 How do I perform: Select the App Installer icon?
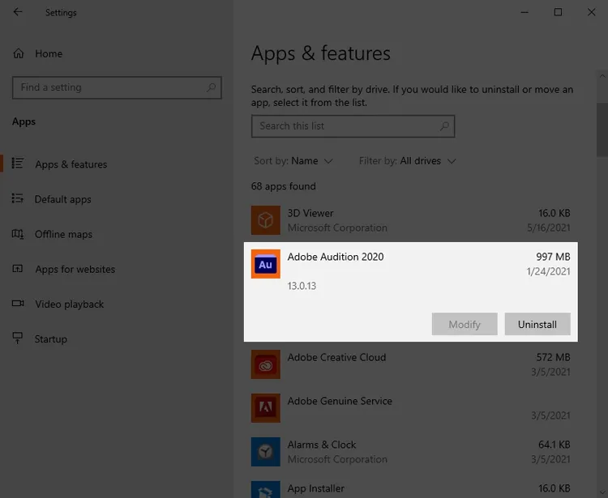pos(266,489)
